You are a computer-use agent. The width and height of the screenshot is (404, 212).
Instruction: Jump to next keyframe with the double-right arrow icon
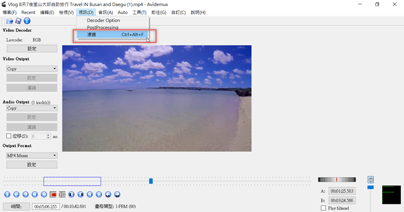(x=44, y=194)
